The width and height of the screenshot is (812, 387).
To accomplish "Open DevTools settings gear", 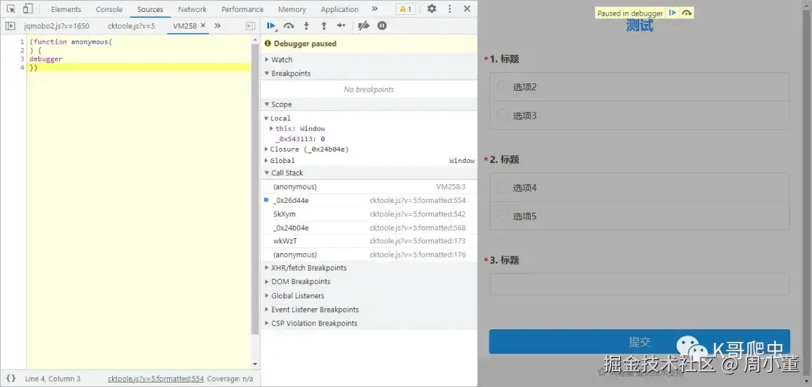I will point(432,9).
